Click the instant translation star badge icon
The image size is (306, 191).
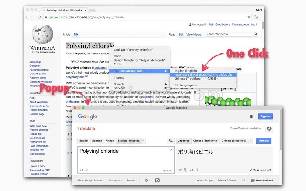tap(269, 128)
